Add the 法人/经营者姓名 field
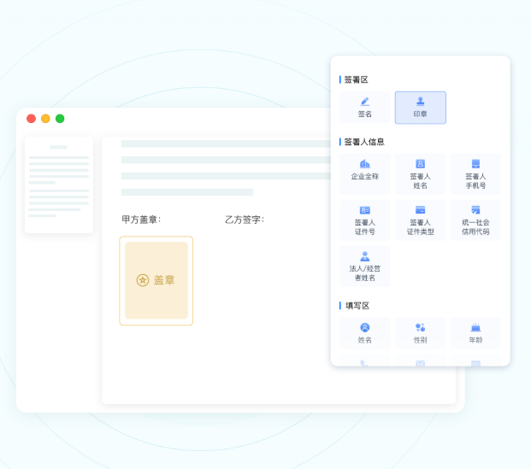 pos(365,267)
